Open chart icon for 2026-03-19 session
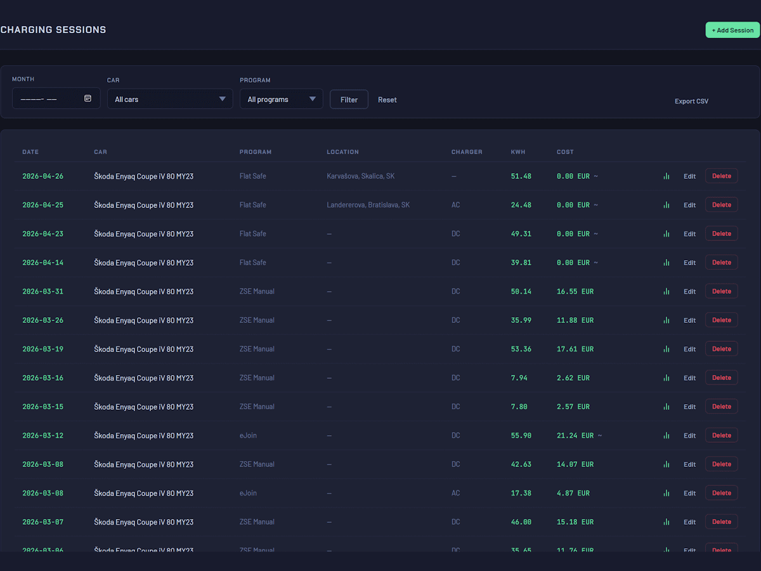Viewport: 761px width, 571px height. [666, 349]
